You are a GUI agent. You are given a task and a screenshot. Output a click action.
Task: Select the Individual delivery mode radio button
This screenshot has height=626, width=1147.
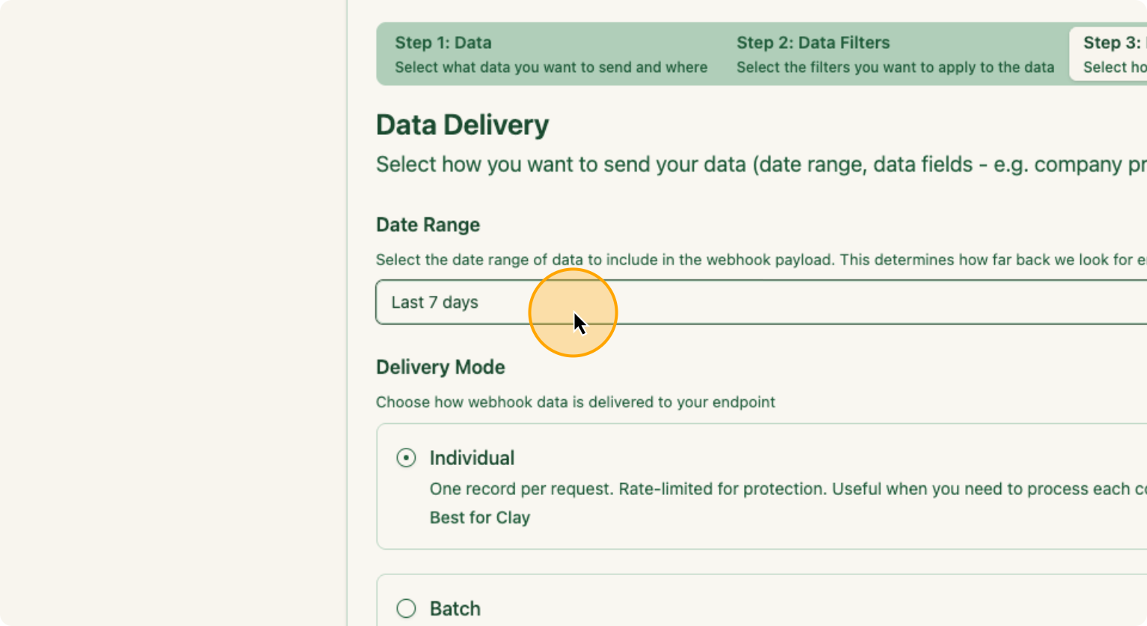point(406,458)
